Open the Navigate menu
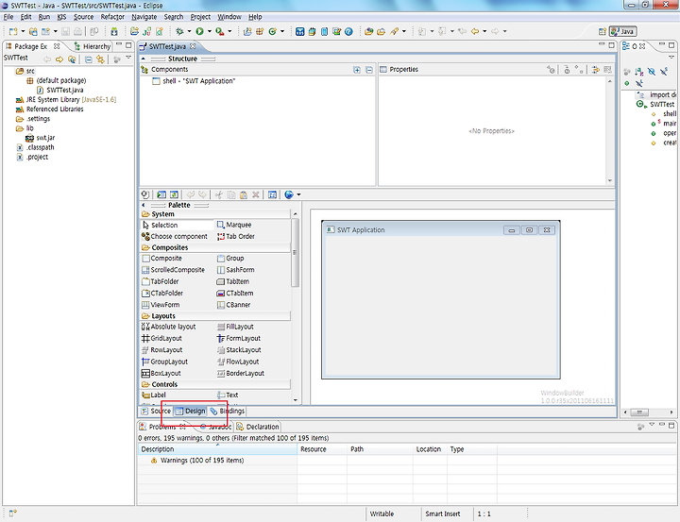The image size is (680, 522). (x=144, y=17)
